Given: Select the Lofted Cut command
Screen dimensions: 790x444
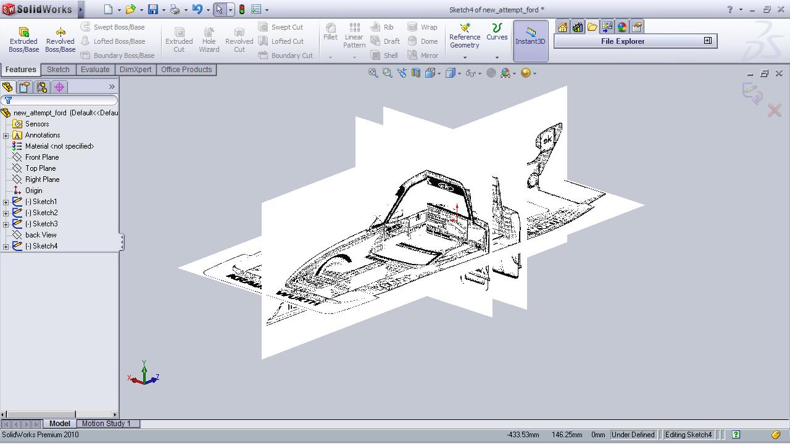Looking at the screenshot, I should coord(281,41).
